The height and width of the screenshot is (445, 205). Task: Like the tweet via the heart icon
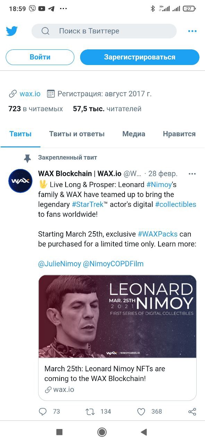click(141, 412)
